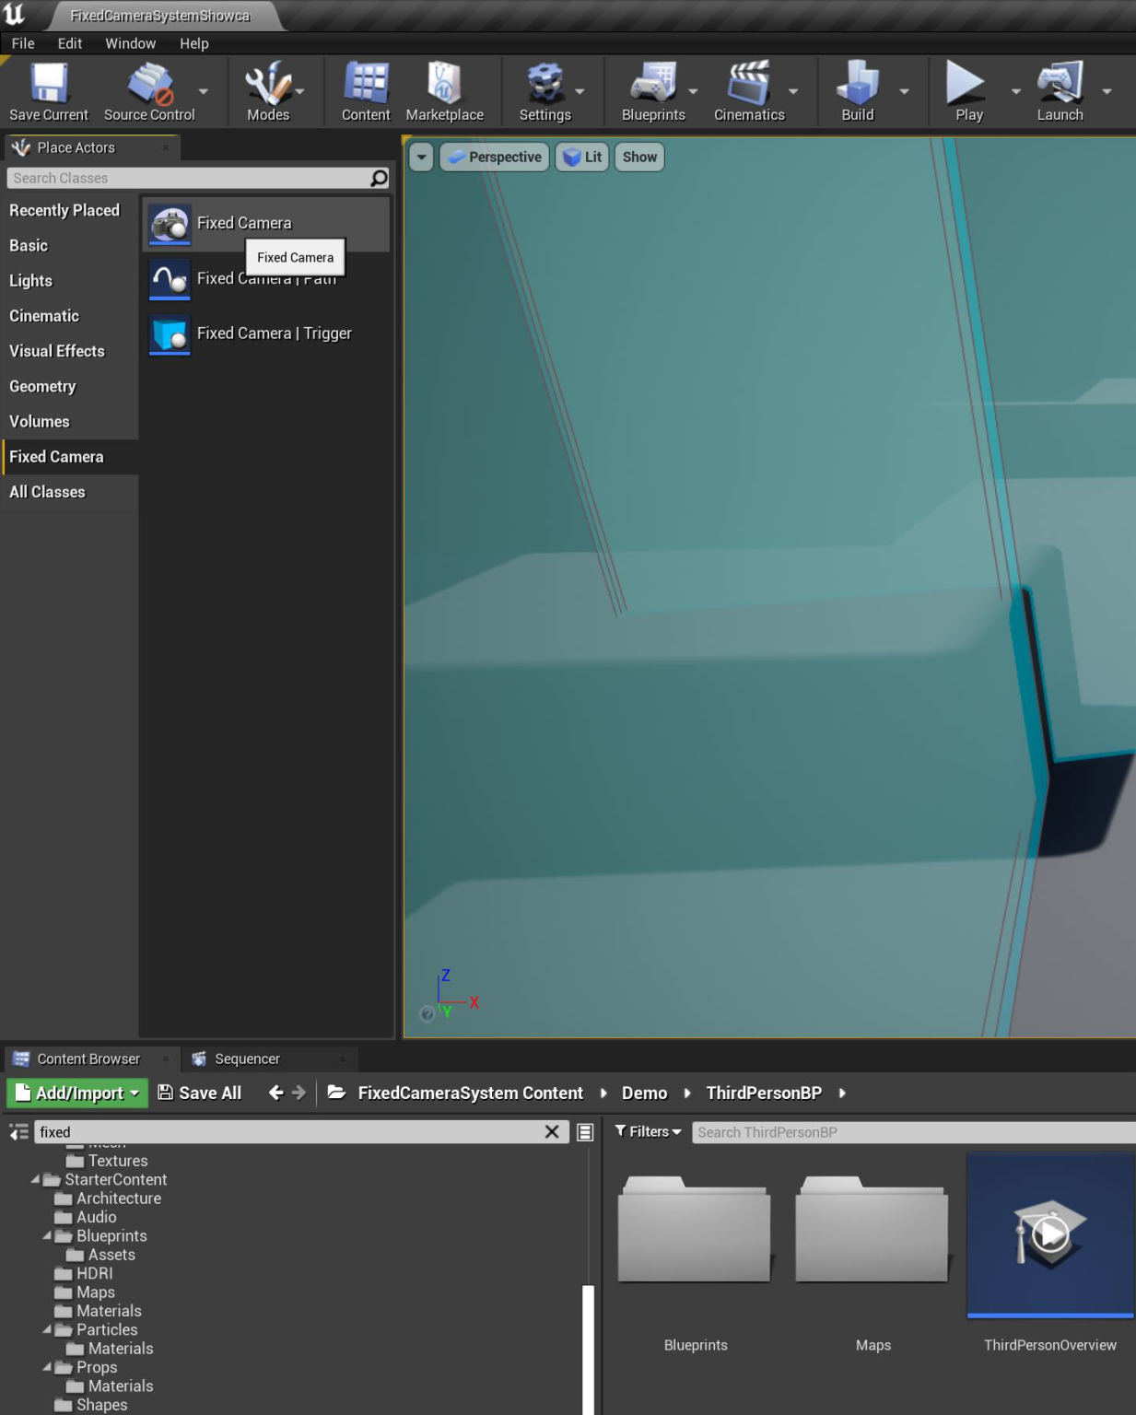Viewport: 1136px width, 1415px height.
Task: Open the Filters button
Action: point(649,1132)
